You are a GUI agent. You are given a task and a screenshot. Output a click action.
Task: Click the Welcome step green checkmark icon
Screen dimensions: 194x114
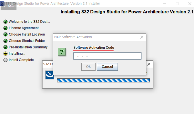pyautogui.click(x=5, y=22)
